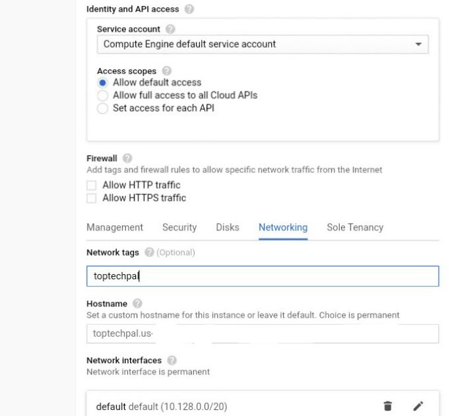This screenshot has height=416, width=475.
Task: Switch to the Management tab
Action: tap(115, 227)
